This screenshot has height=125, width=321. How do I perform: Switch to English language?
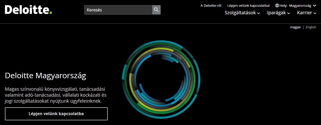click(311, 27)
